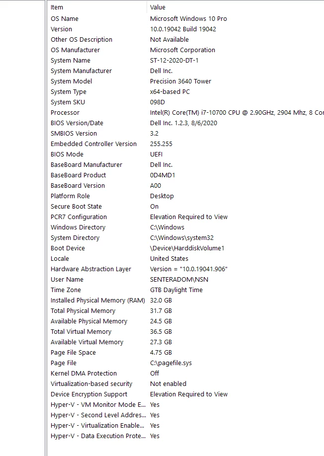This screenshot has width=324, height=456.
Task: Select the Boot Device row
Action: [68, 248]
